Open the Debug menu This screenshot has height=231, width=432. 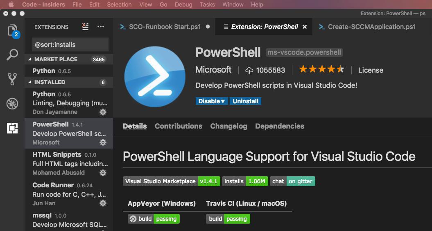[183, 4]
